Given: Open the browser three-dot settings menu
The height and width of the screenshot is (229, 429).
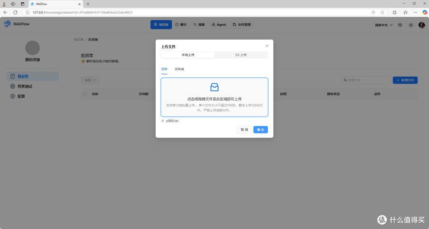Looking at the screenshot, I should (415, 12).
